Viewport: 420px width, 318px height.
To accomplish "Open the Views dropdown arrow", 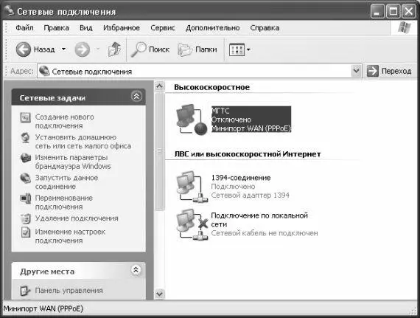I will click(x=248, y=49).
